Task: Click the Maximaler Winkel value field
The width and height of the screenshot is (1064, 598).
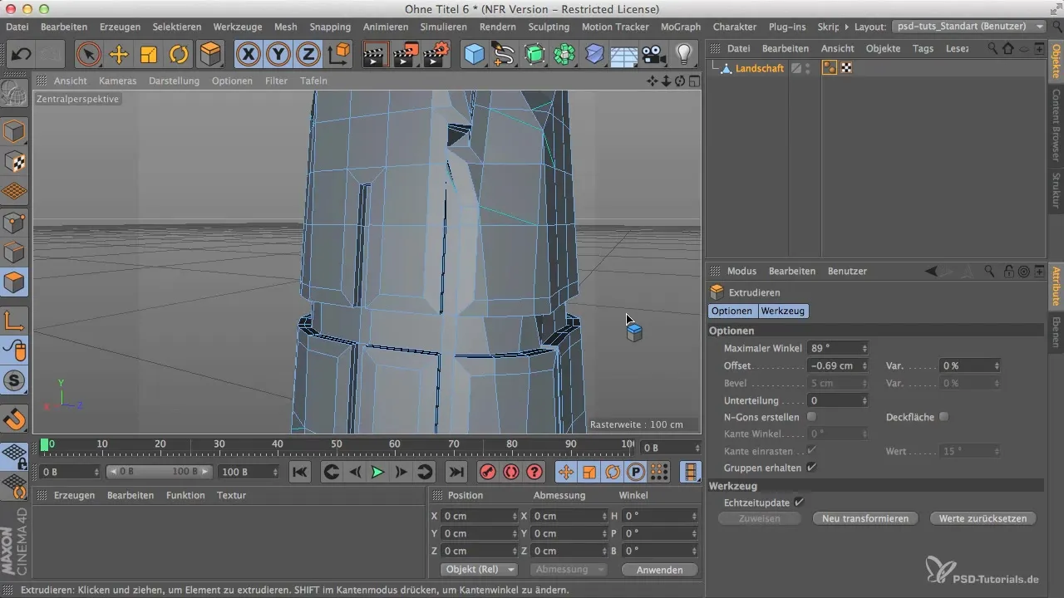Action: point(835,348)
